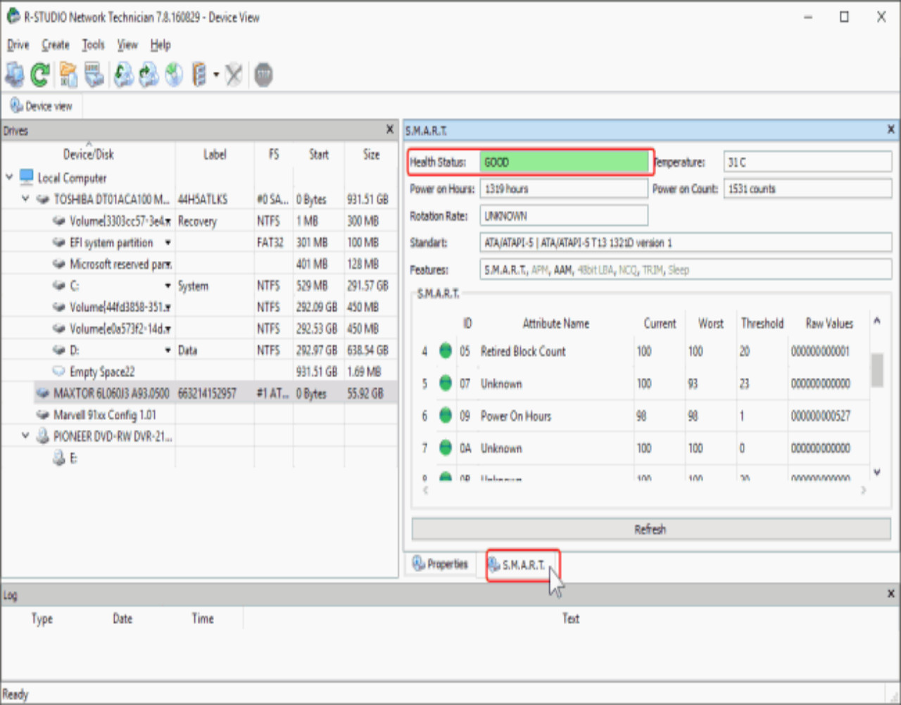Click the Connect to Remote computer toolbar icon
901x705 pixels.
point(14,75)
